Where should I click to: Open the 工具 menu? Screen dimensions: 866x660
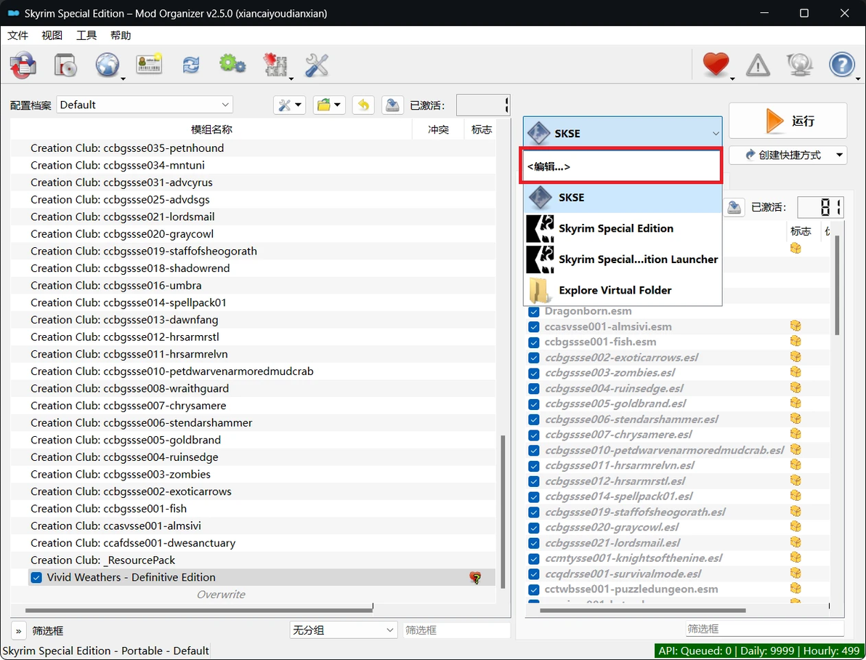(86, 36)
